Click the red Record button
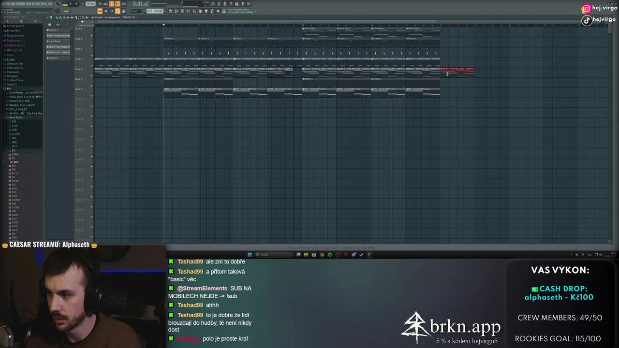 pos(83,3)
